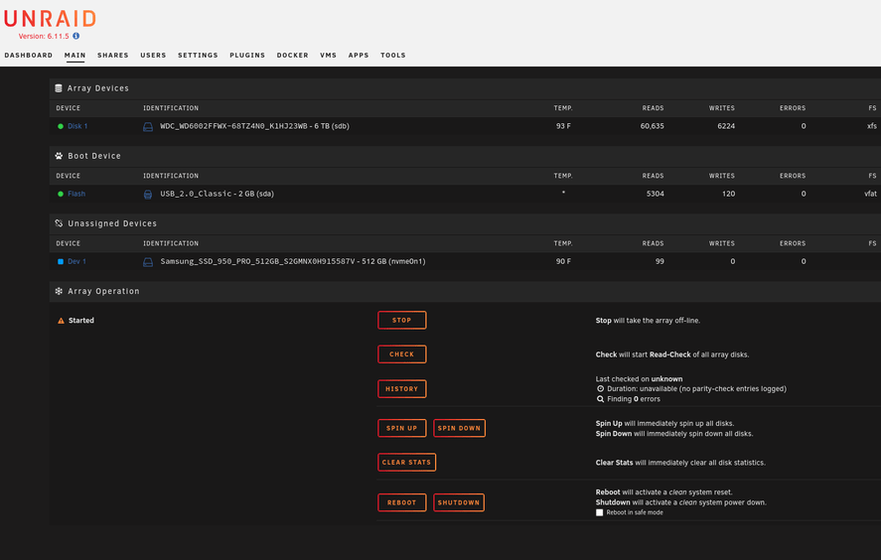Click the Clear Stats button
This screenshot has height=560, width=881.
(407, 463)
